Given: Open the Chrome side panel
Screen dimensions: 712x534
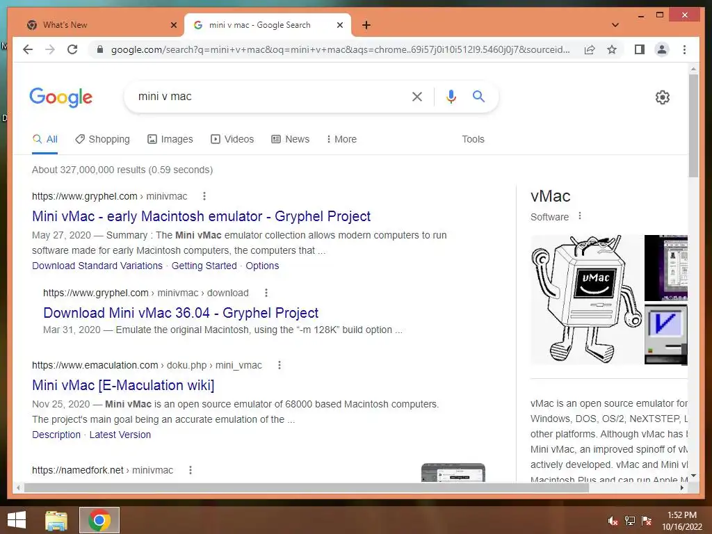Looking at the screenshot, I should tap(640, 49).
